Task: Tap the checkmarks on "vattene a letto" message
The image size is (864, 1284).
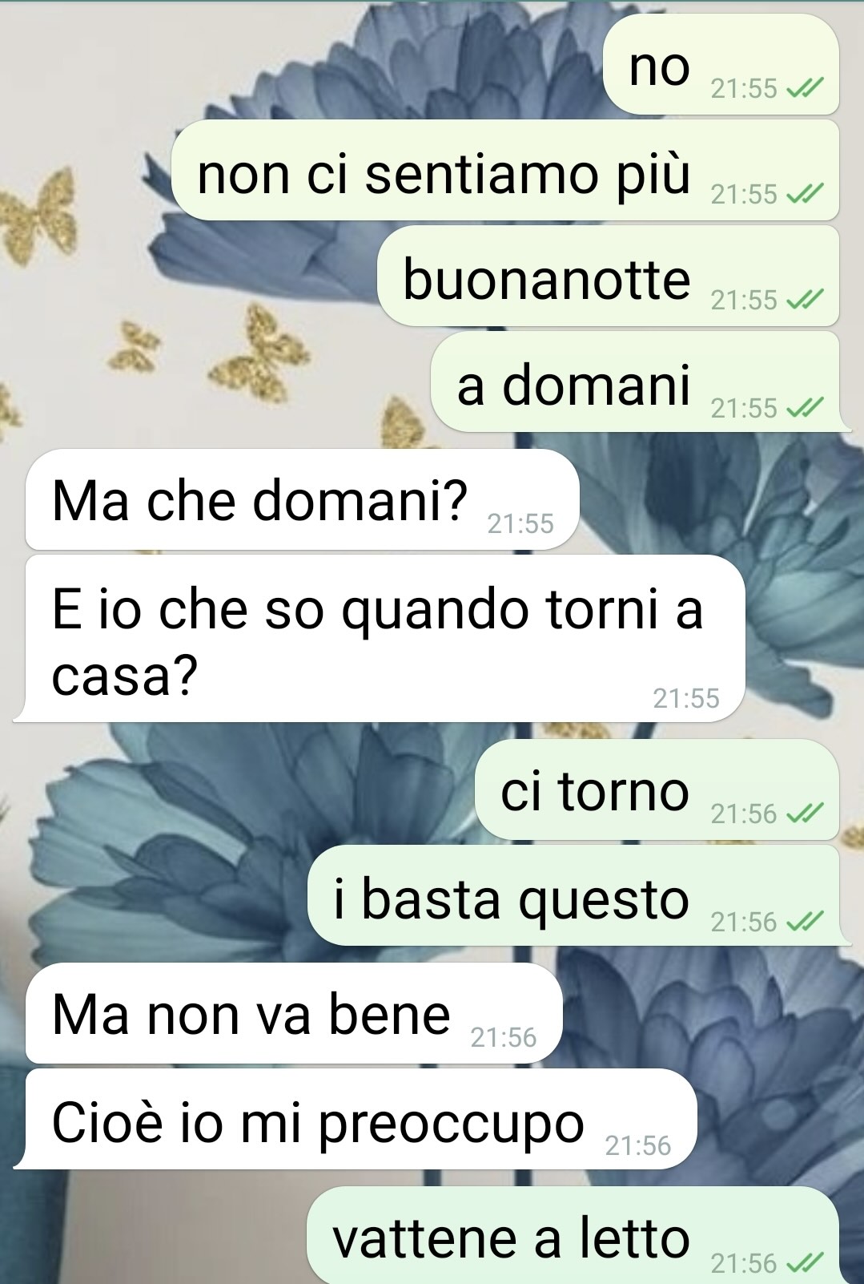Action: [805, 1263]
